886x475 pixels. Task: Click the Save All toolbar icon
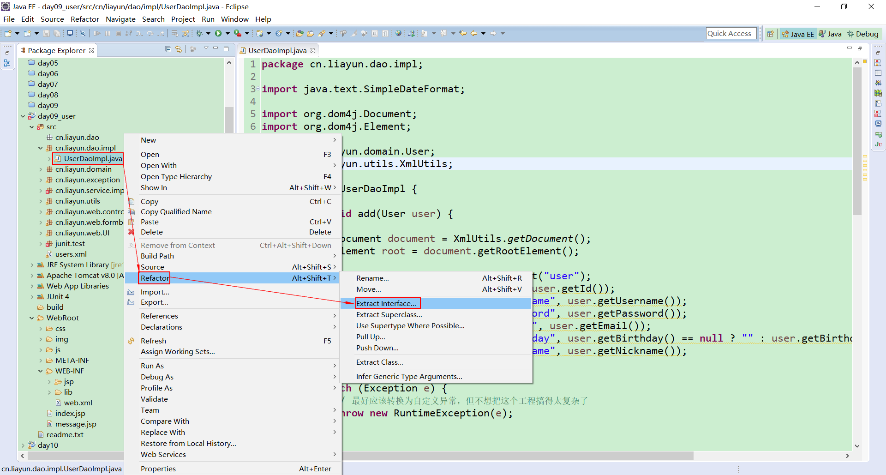(x=57, y=33)
